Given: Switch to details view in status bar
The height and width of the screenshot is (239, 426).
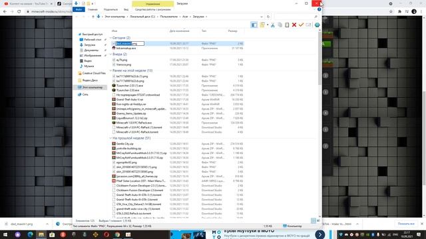Looking at the screenshot, I should [x=314, y=221].
